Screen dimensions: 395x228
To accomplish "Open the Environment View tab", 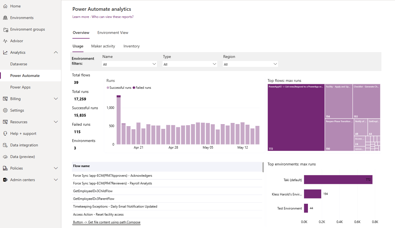I will pos(113,33).
